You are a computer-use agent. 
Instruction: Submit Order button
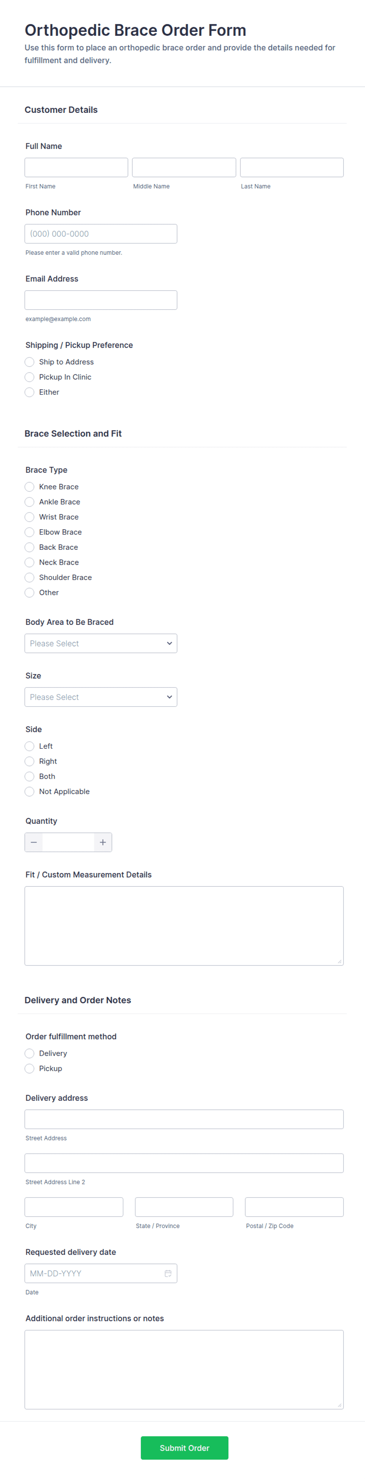pyautogui.click(x=184, y=1448)
